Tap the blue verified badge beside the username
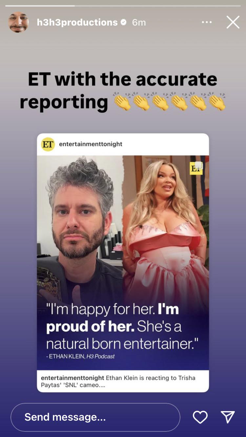Screen dimensions: 246x437 (123, 22)
